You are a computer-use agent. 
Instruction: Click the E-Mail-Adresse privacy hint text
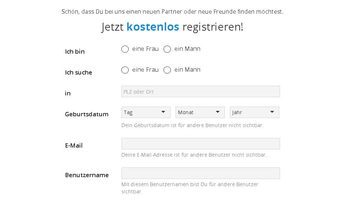pyautogui.click(x=194, y=155)
